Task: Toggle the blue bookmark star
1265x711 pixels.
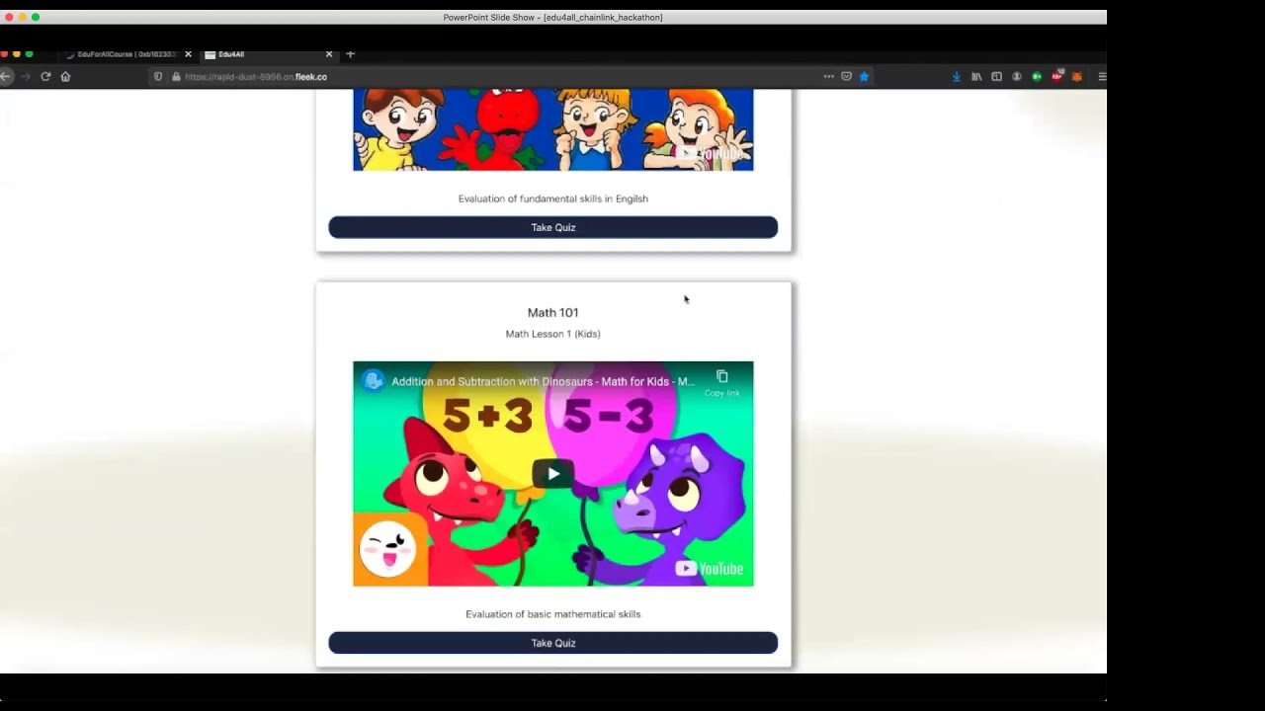Action: pos(864,76)
